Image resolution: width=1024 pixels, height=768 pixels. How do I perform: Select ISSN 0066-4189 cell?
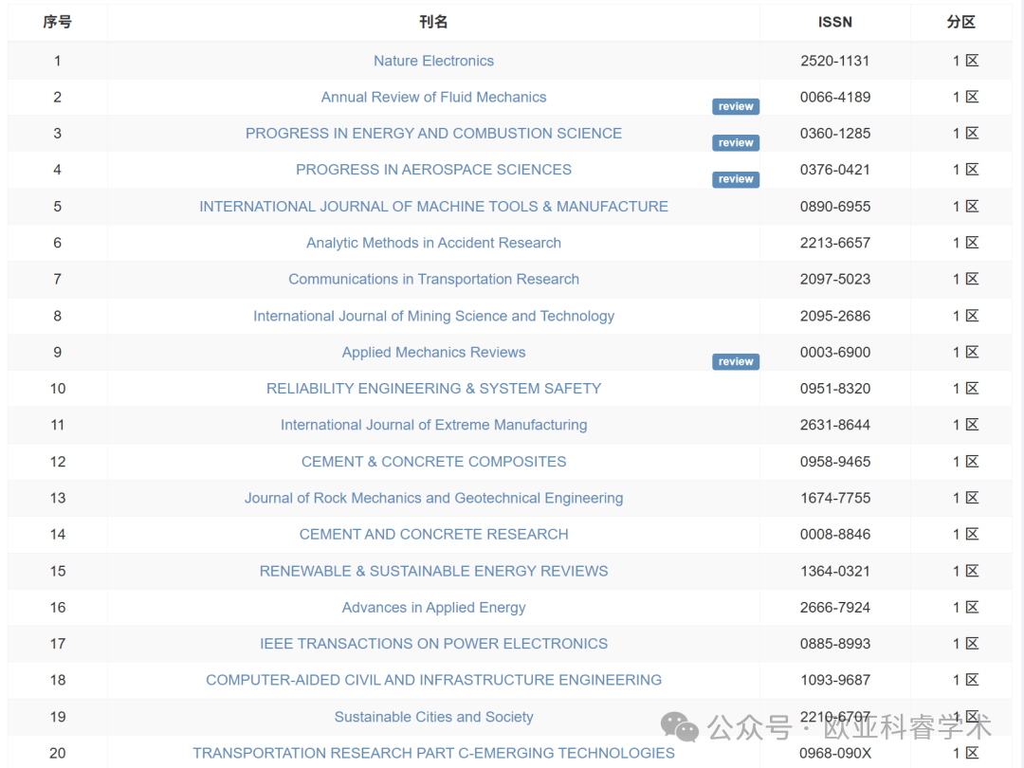835,98
